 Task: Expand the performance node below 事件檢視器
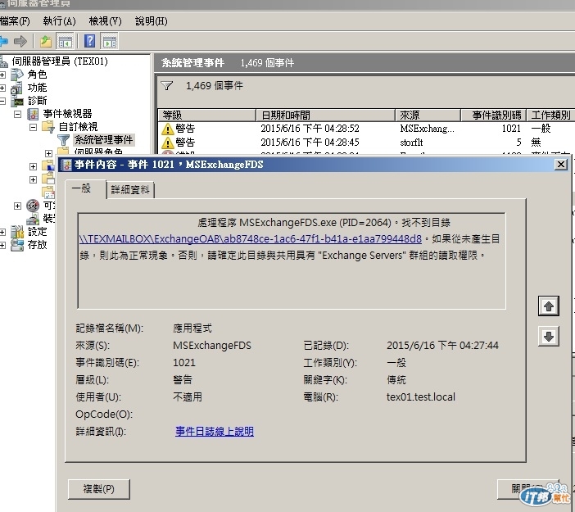[17, 206]
